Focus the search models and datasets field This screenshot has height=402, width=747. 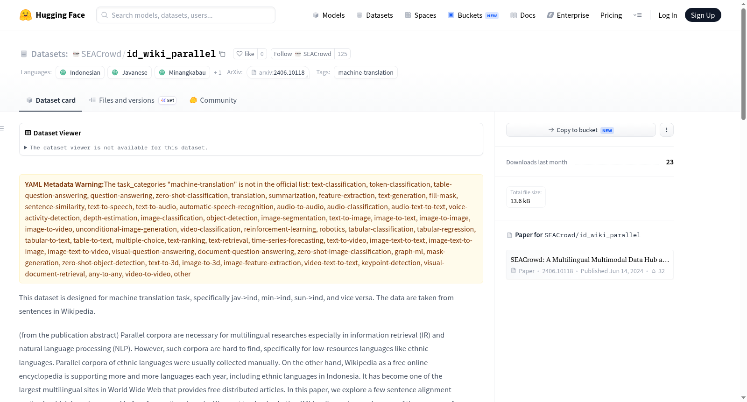186,15
